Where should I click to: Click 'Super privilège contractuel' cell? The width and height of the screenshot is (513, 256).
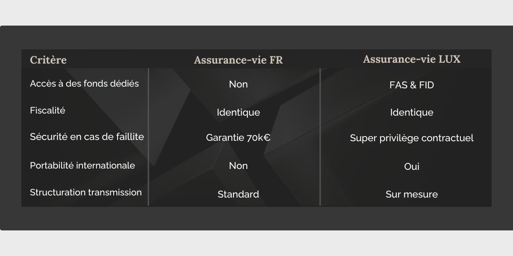[412, 138]
